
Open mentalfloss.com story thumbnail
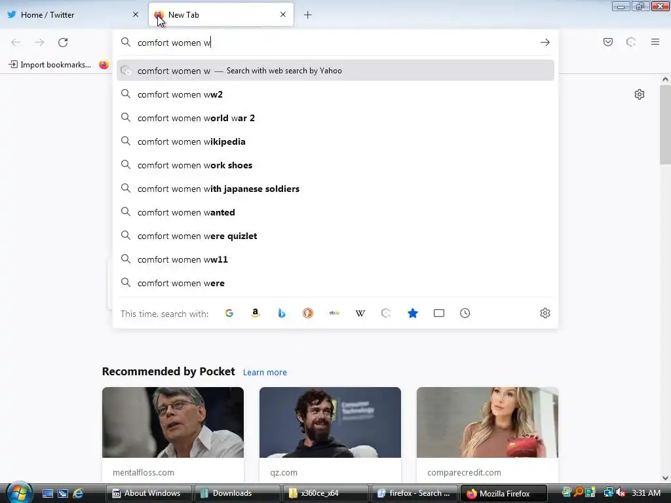173,422
